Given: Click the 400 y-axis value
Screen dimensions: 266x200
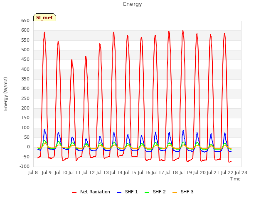Looking at the screenshot, I should pyautogui.click(x=25, y=70).
